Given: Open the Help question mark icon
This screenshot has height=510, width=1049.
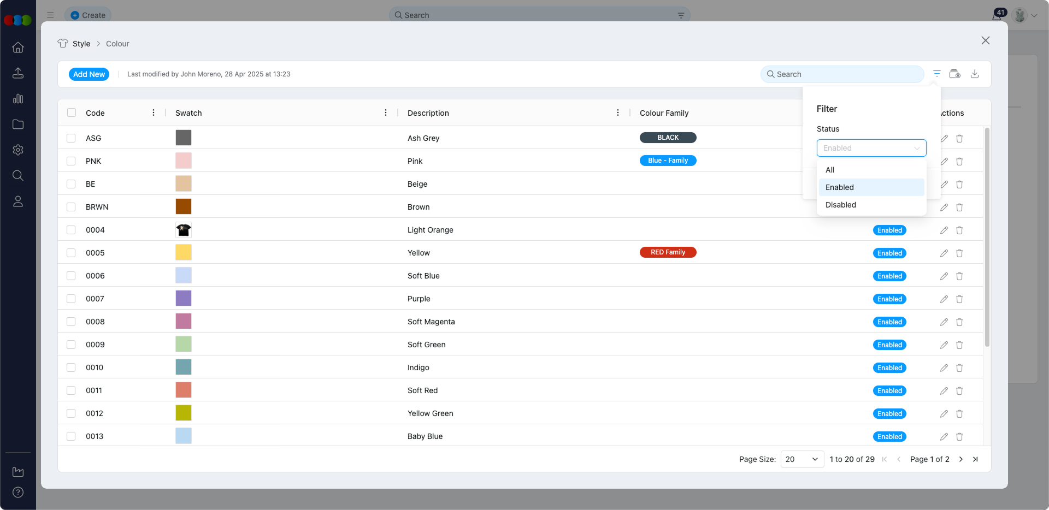Looking at the screenshot, I should (18, 492).
